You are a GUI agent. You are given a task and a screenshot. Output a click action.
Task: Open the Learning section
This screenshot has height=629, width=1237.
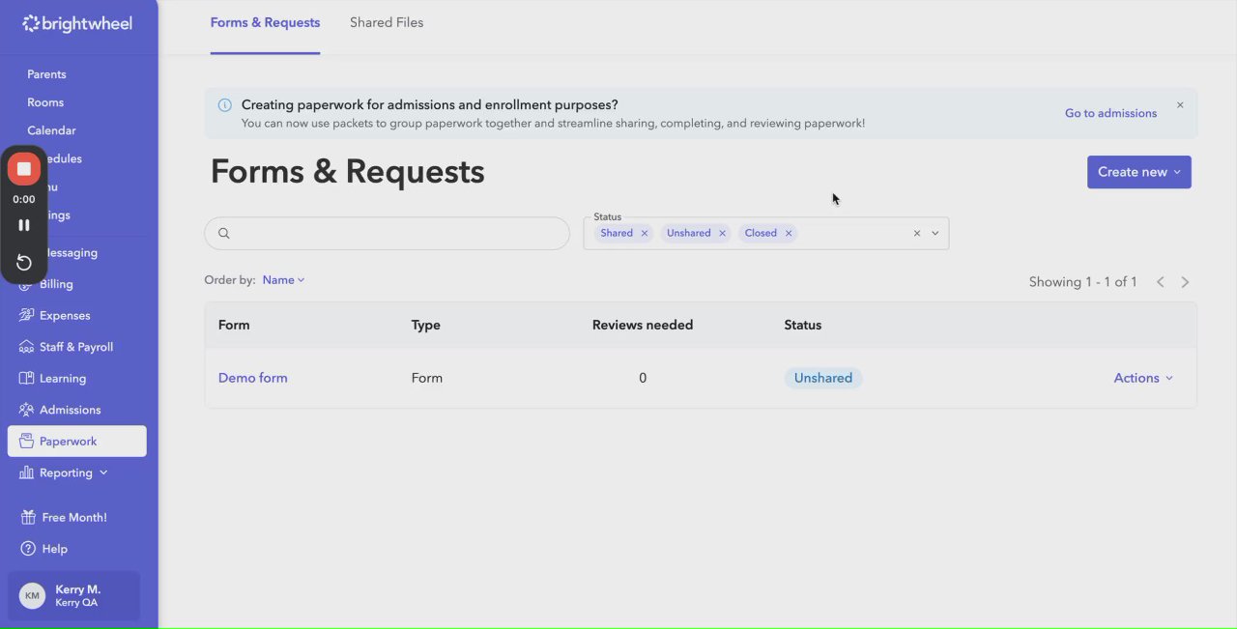click(63, 379)
